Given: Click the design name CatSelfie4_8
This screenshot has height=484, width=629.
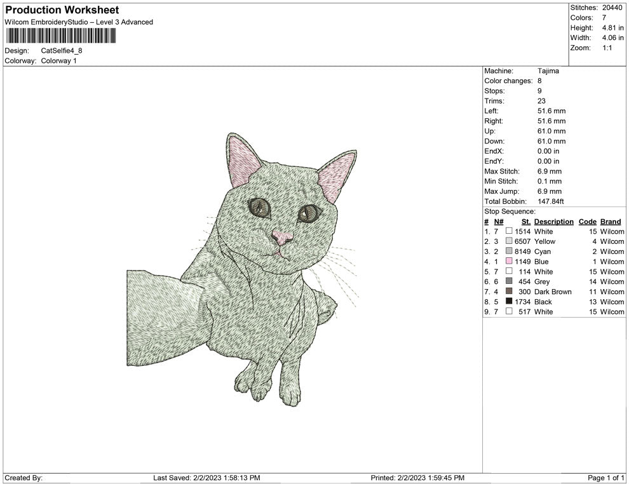Looking at the screenshot, I should pyautogui.click(x=62, y=51).
